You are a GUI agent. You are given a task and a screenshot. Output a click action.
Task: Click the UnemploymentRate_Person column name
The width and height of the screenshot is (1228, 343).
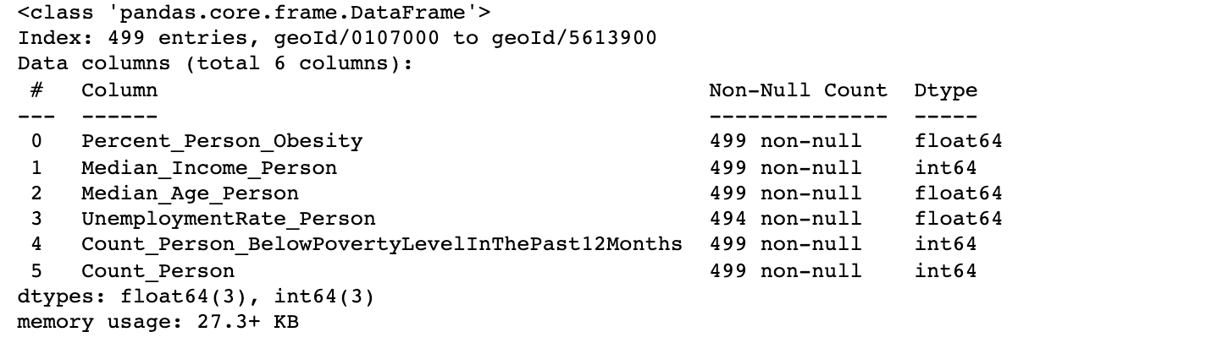click(228, 219)
